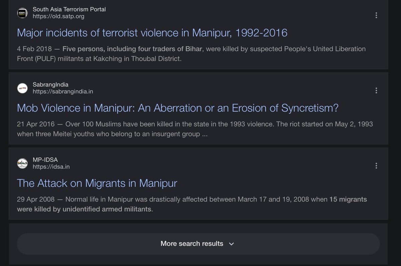The width and height of the screenshot is (401, 266).
Task: Open the South Asia Terrorism Portal favicon
Action: point(22,13)
